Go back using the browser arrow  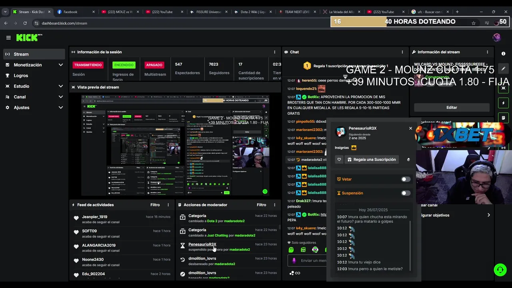(6, 23)
